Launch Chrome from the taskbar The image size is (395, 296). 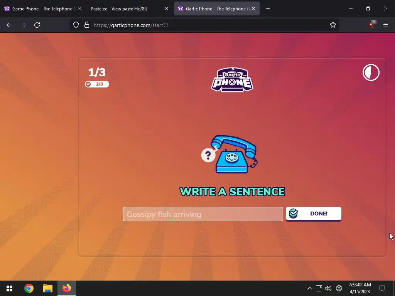(29, 288)
